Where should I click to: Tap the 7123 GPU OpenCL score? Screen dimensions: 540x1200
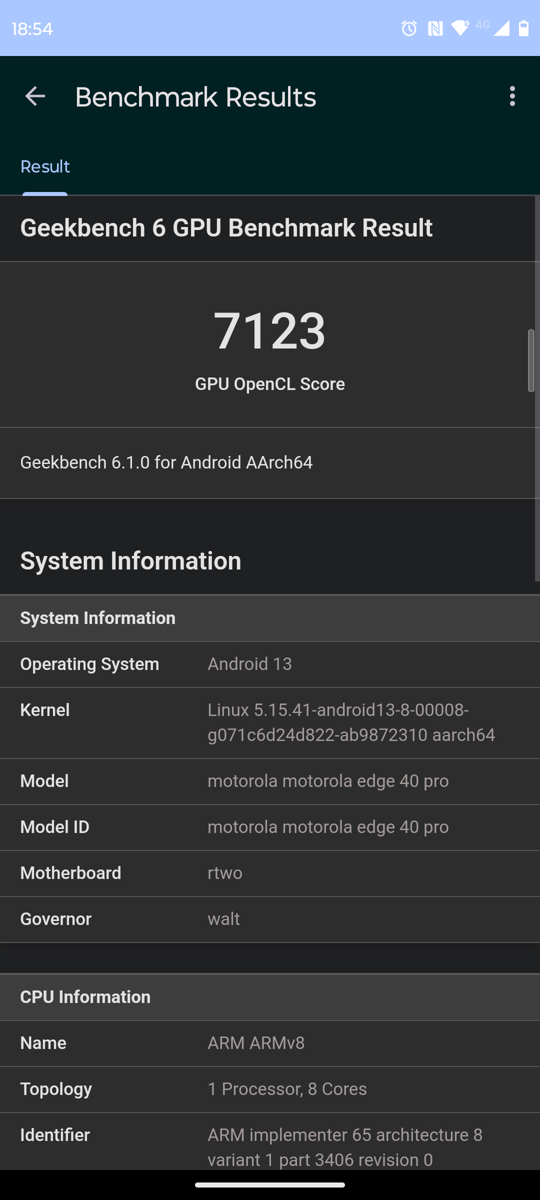pos(269,330)
